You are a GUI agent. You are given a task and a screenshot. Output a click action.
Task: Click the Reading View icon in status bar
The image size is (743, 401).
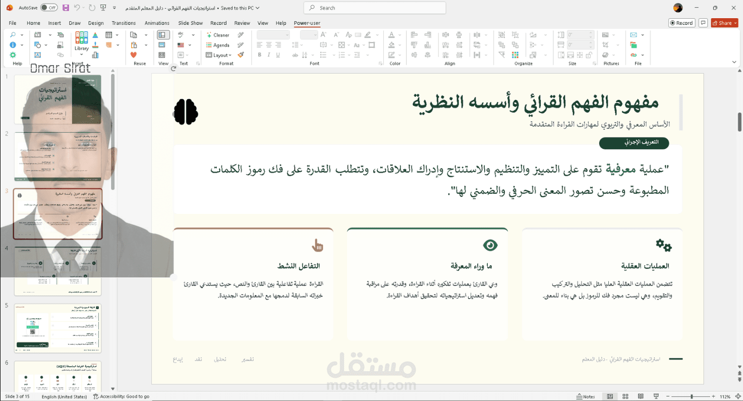pyautogui.click(x=641, y=396)
